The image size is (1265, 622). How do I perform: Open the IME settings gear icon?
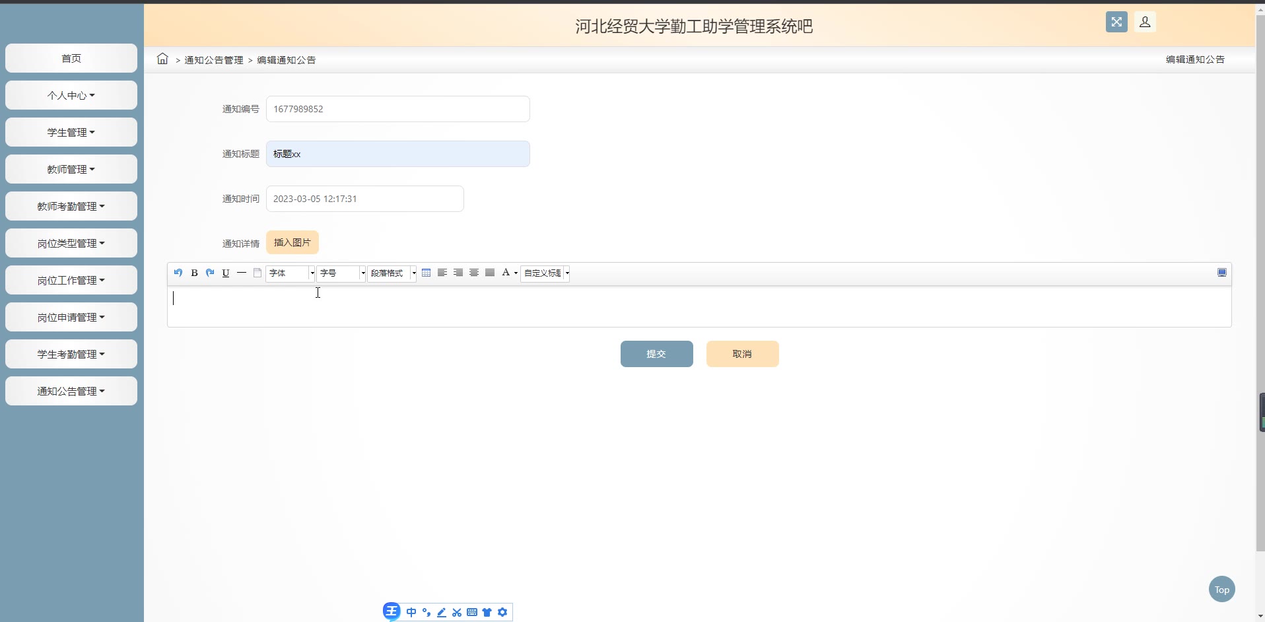tap(502, 612)
